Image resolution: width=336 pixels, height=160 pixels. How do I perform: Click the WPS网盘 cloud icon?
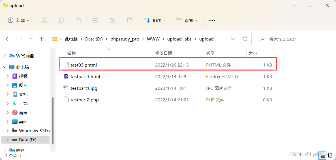coord(12,56)
